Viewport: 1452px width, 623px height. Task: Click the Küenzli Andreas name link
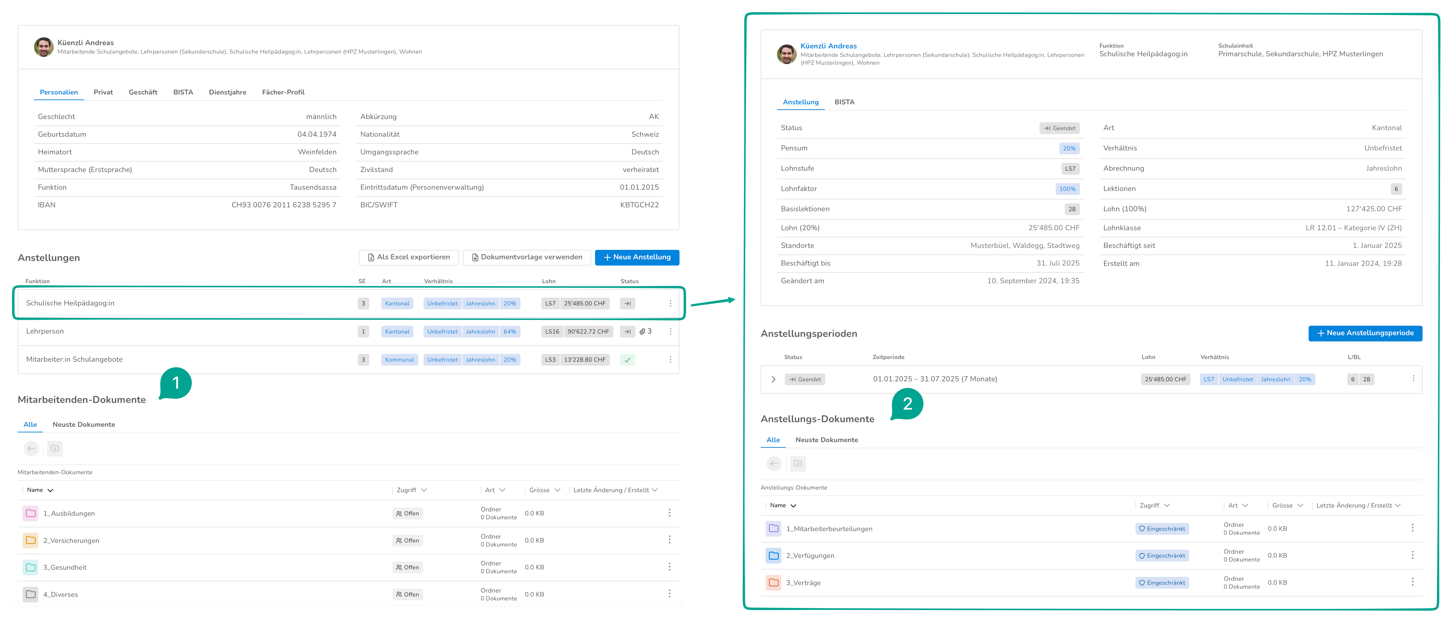(x=828, y=46)
